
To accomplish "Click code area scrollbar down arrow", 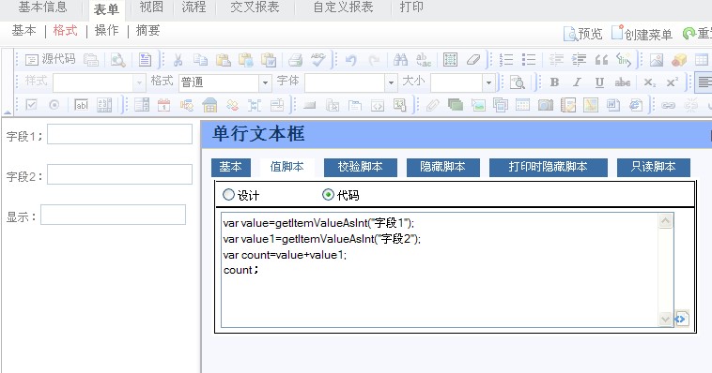I will point(666,319).
